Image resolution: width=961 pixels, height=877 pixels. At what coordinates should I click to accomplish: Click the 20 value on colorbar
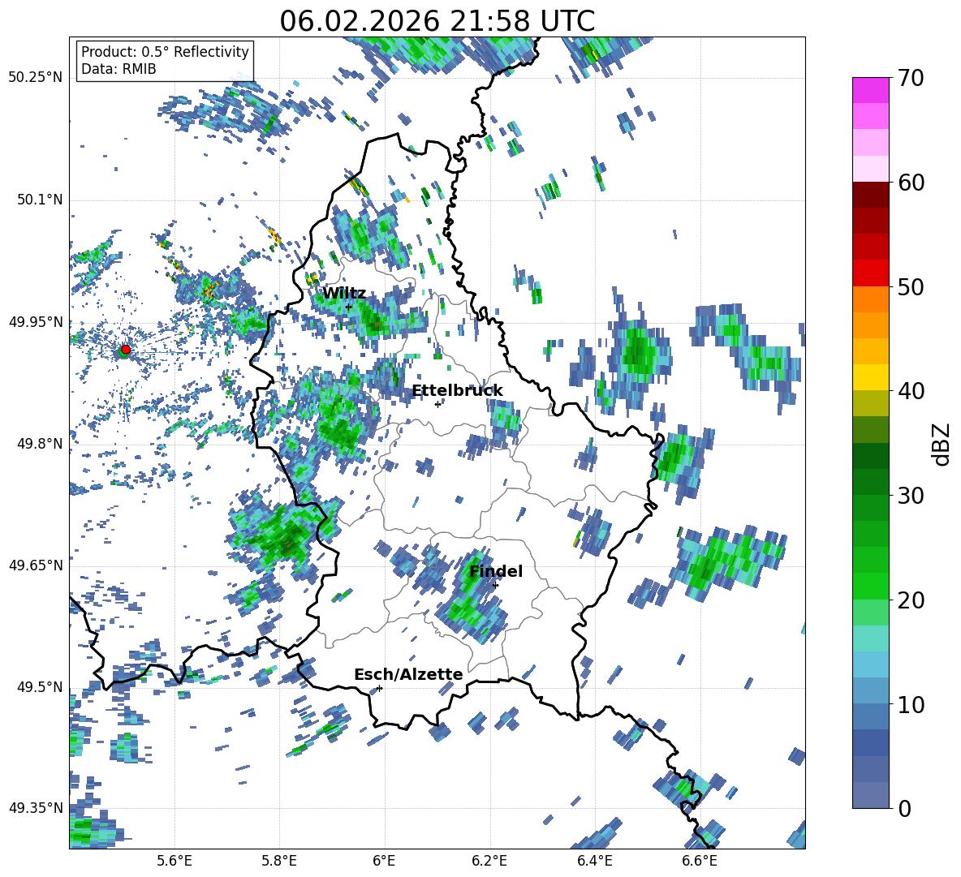pyautogui.click(x=911, y=600)
